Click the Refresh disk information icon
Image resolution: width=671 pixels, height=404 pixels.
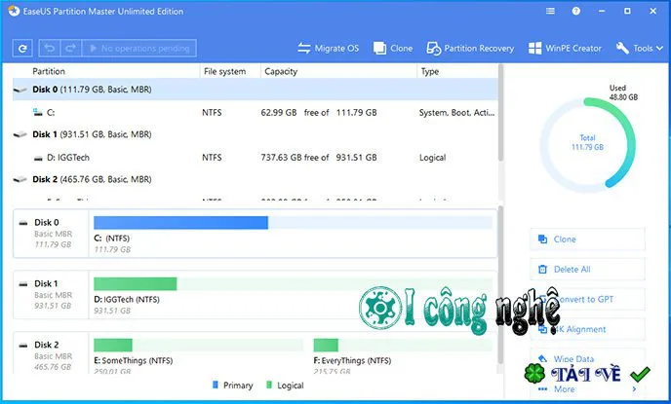(22, 49)
